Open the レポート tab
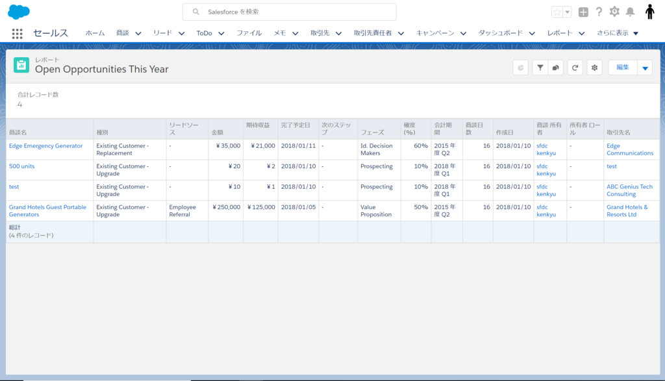665x381 pixels. pos(560,33)
